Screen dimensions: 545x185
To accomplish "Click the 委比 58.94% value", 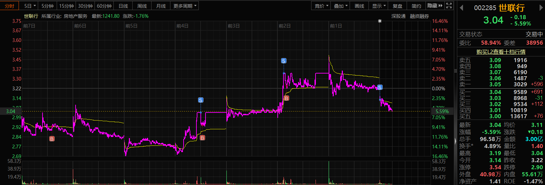I will coord(491,43).
